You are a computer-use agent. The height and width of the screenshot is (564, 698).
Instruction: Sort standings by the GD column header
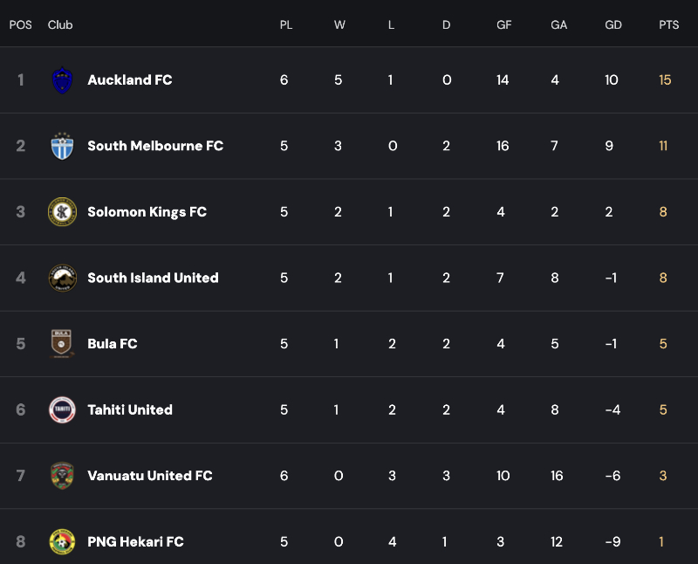click(x=612, y=24)
